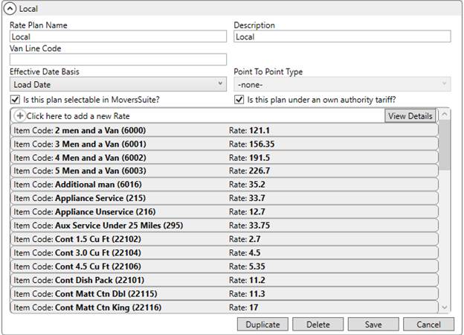
Task: Open the Point To Point Type dropdown
Action: pos(342,85)
